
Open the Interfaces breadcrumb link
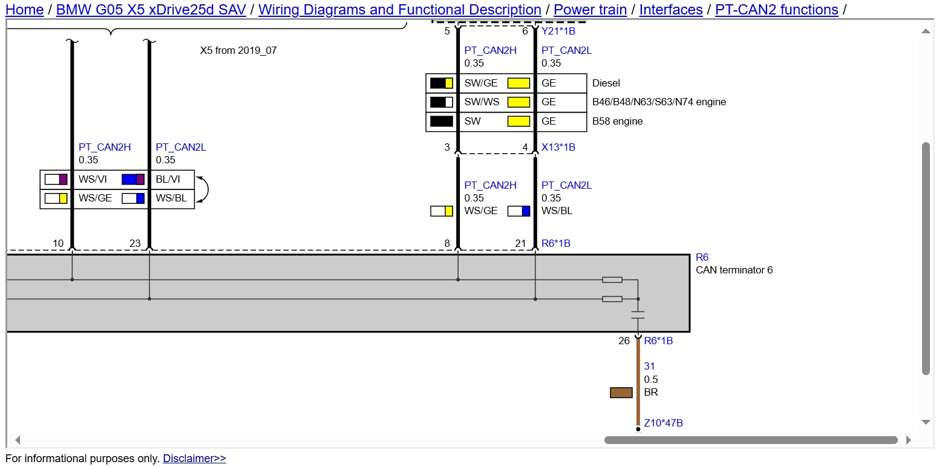[671, 10]
